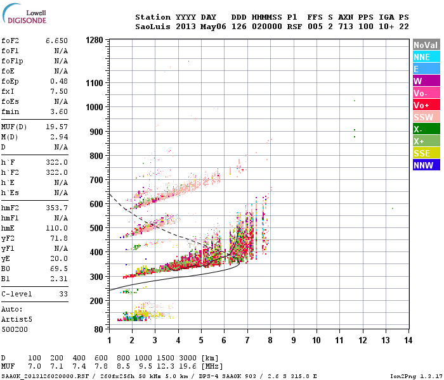Click the 80 km height axis label

pyautogui.click(x=99, y=329)
